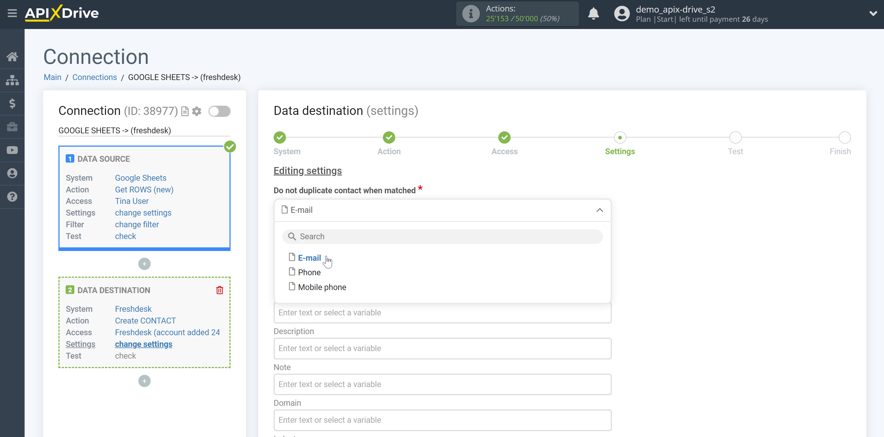The width and height of the screenshot is (884, 437).
Task: Go to Home in the sidebar
Action: tap(12, 57)
